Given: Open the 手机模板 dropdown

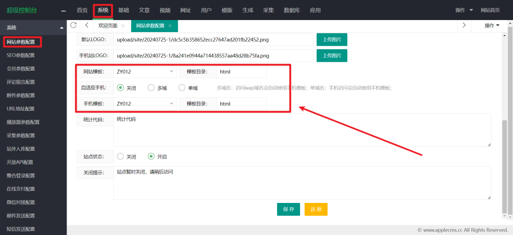Looking at the screenshot, I should click(x=145, y=104).
